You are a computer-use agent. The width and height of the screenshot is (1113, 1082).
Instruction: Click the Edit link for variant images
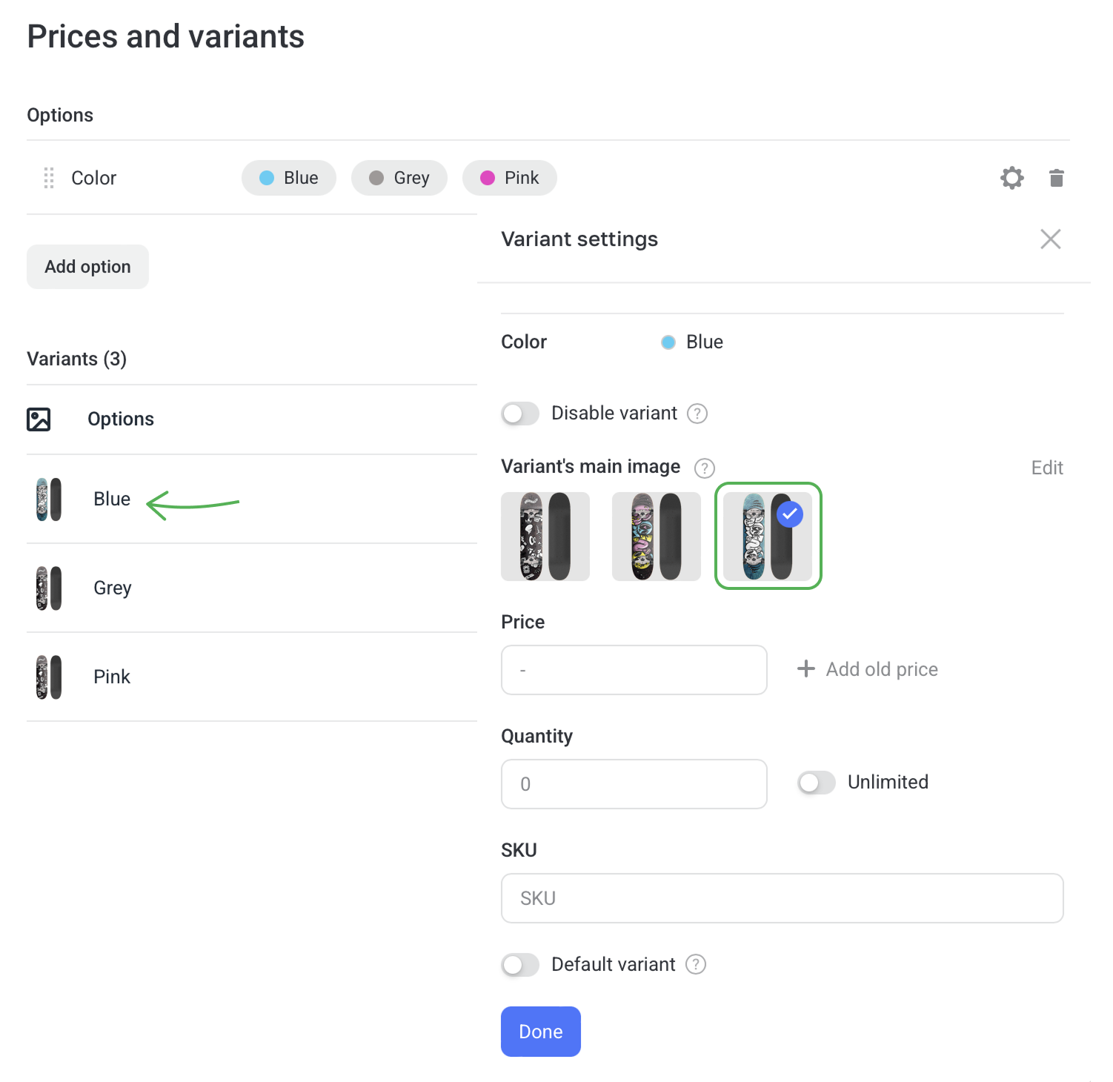(x=1046, y=468)
